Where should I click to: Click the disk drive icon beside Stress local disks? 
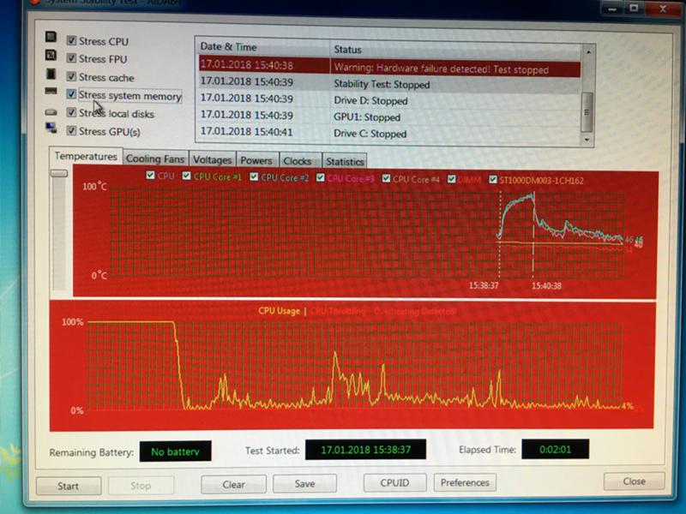pyautogui.click(x=51, y=112)
